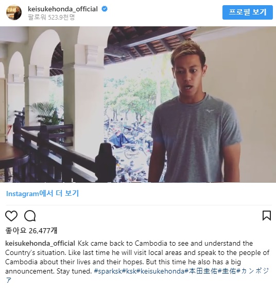
Task: Click the blue verified badge
Action: click(x=105, y=9)
